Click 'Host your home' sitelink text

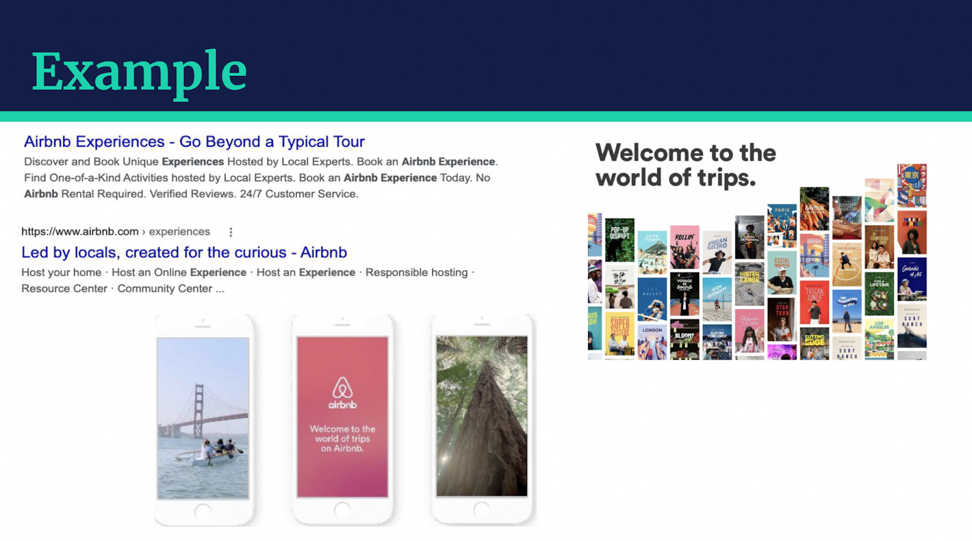pyautogui.click(x=61, y=272)
